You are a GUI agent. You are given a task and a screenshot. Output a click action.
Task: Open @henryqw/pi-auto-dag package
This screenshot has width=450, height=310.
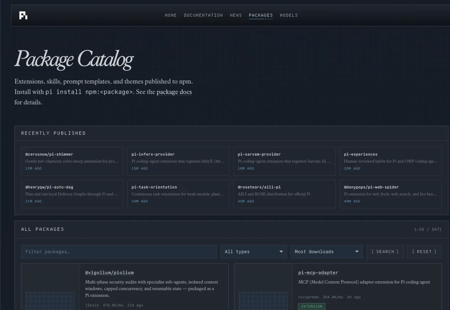[72, 194]
